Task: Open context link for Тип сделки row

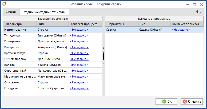Action: coord(79,35)
